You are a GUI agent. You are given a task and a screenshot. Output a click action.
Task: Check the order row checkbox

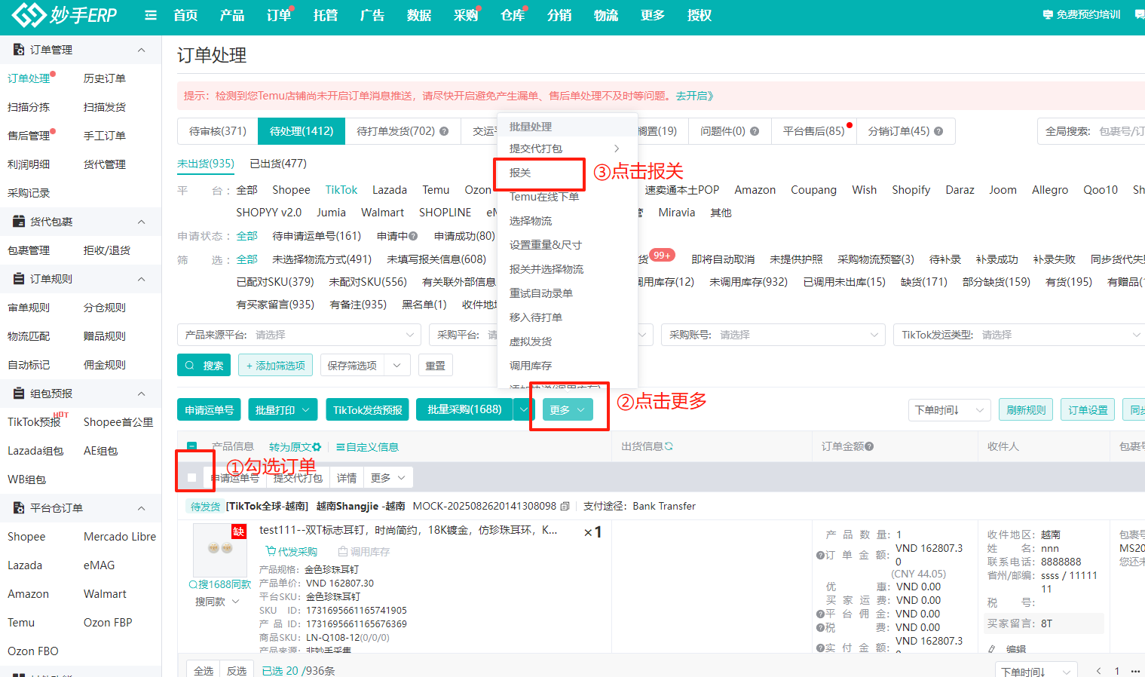click(191, 477)
